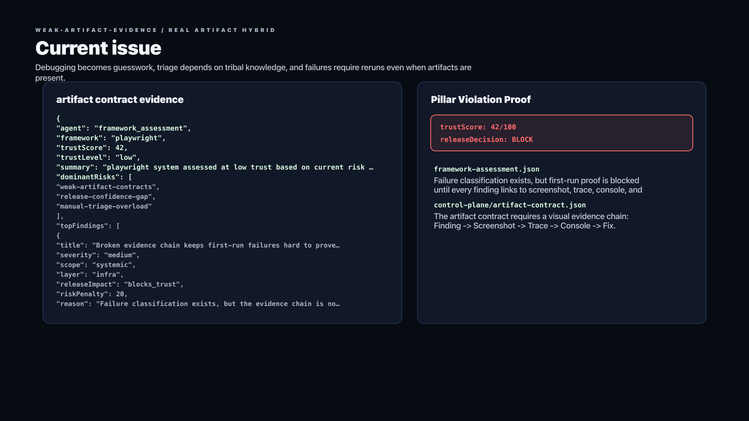The width and height of the screenshot is (749, 421).
Task: Open control-plane/artifact-contract.json file label
Action: (x=510, y=205)
